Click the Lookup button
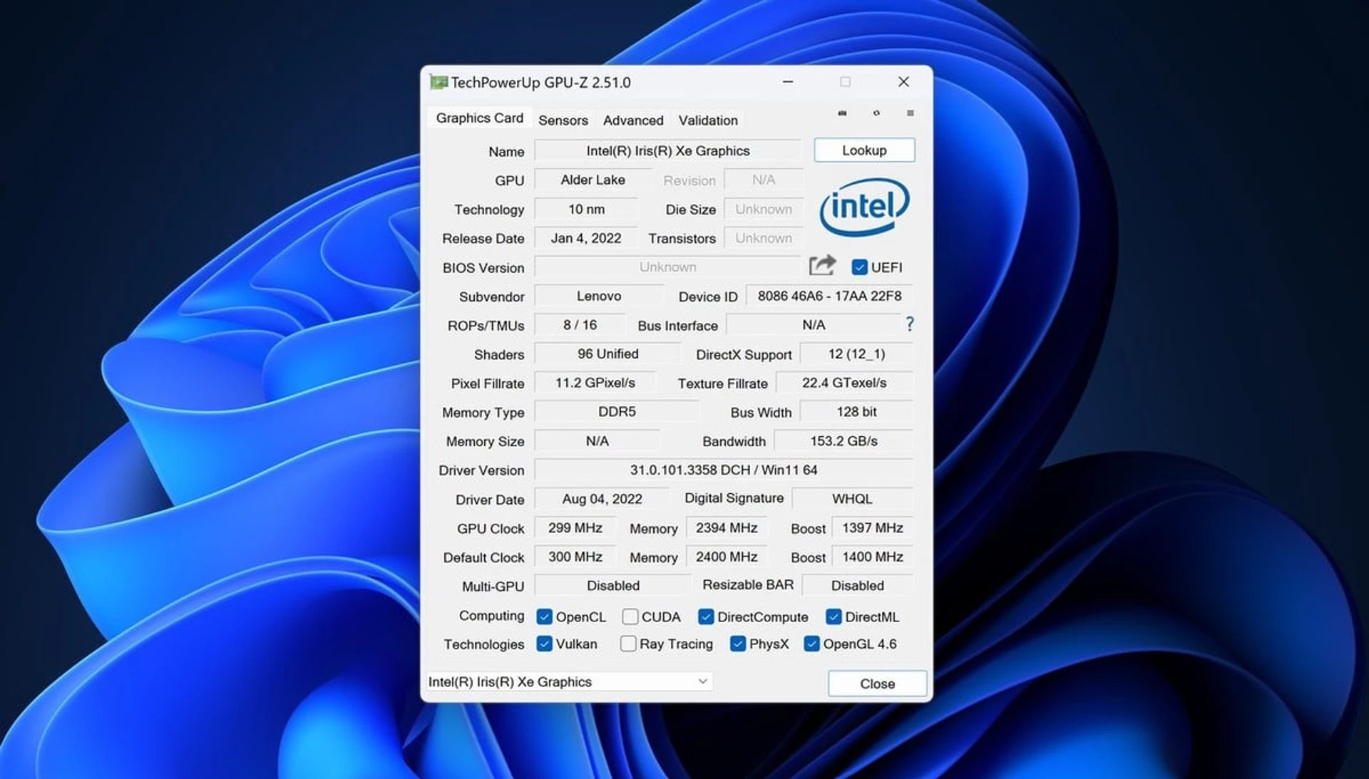1369x779 pixels. click(864, 150)
